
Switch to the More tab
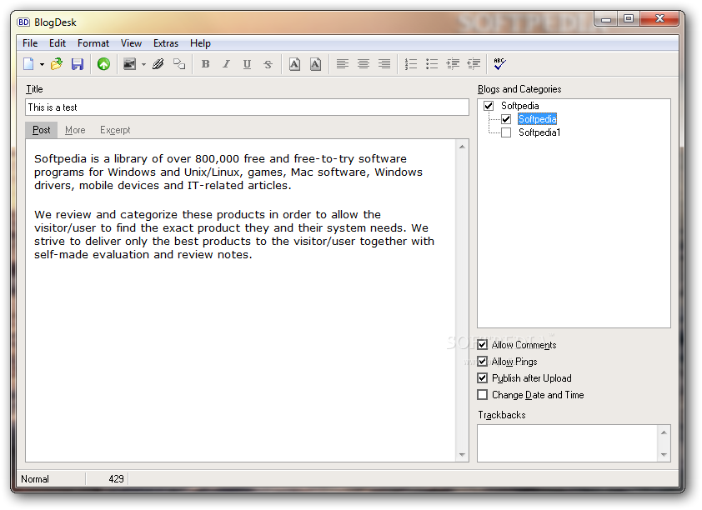75,130
